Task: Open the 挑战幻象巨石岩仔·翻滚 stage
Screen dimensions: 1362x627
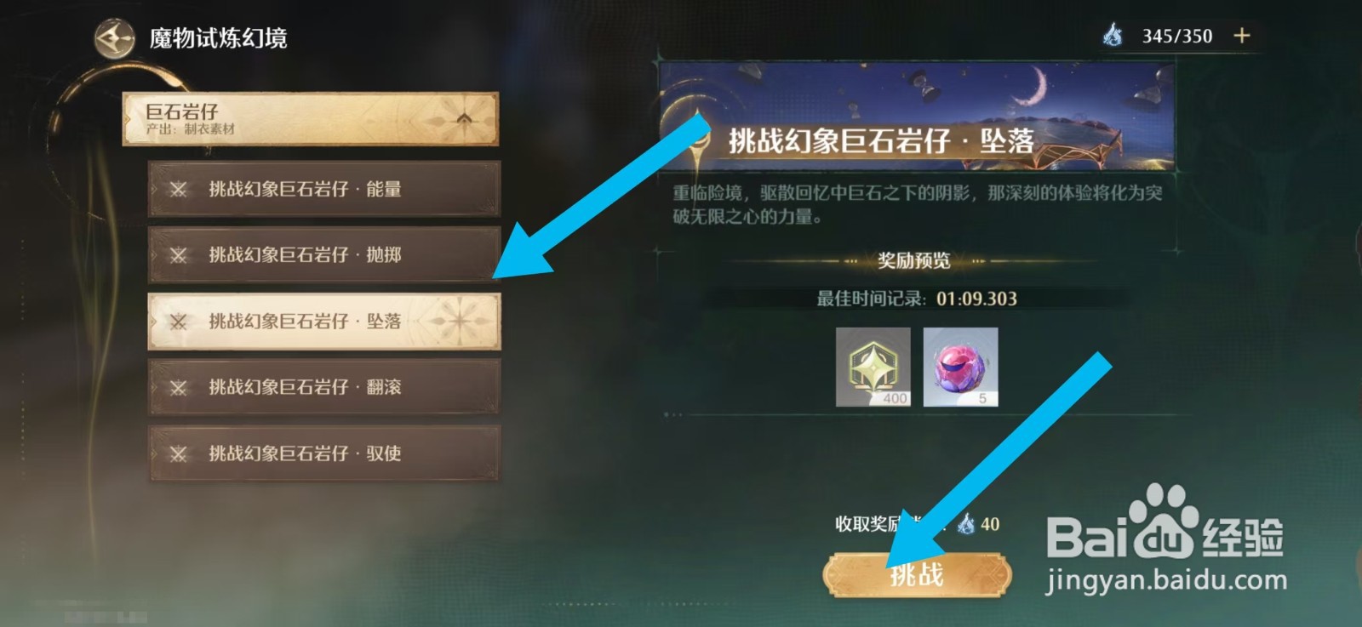Action: pos(324,388)
